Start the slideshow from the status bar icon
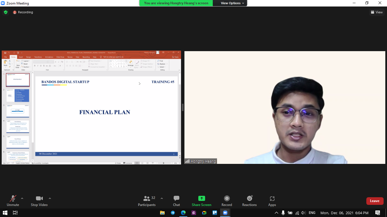The image size is (387, 217). [x=153, y=163]
